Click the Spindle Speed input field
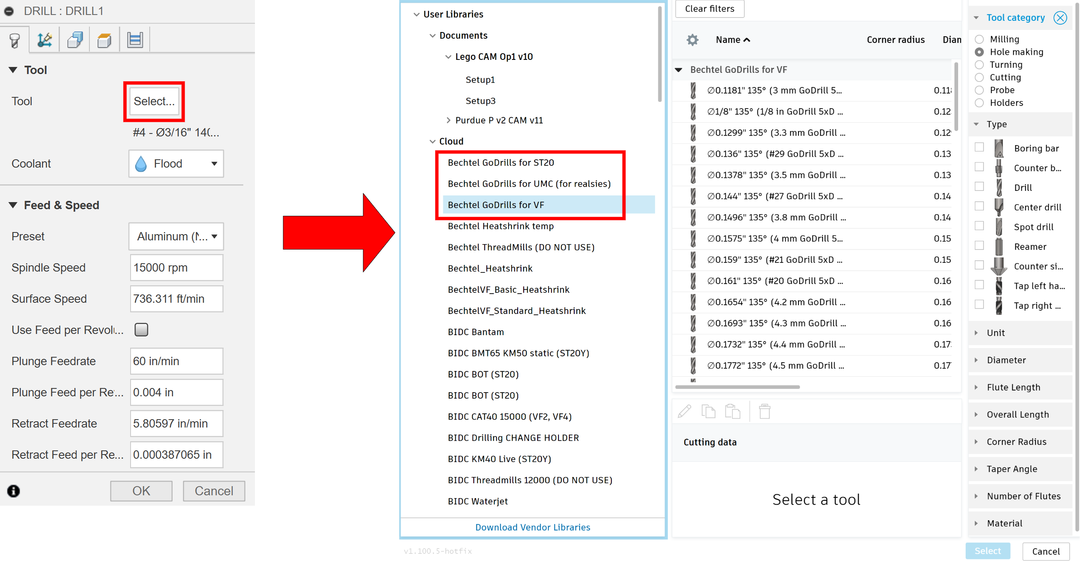Screen dimensions: 1080x561 176,267
